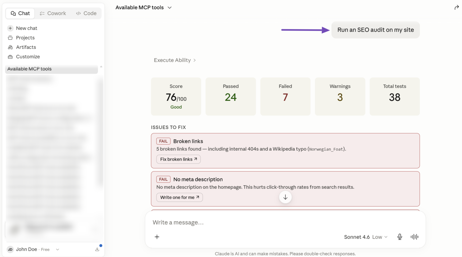Click the Chat tab speech bubble icon

(13, 13)
